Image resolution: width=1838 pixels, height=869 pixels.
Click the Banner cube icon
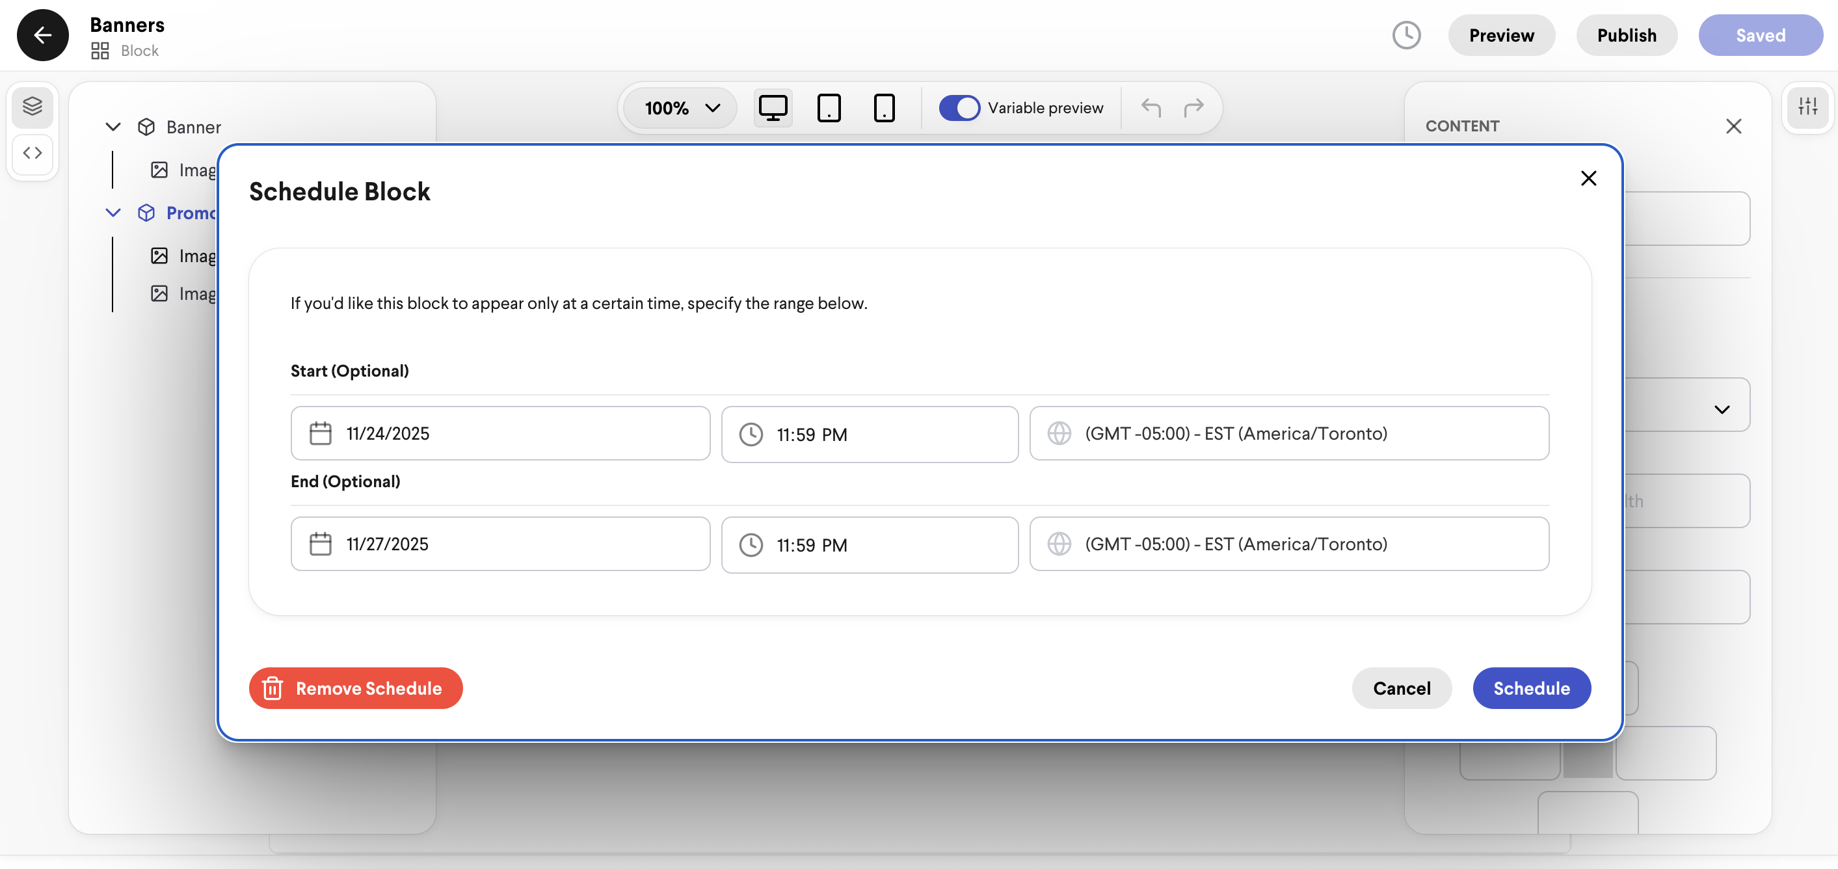146,127
